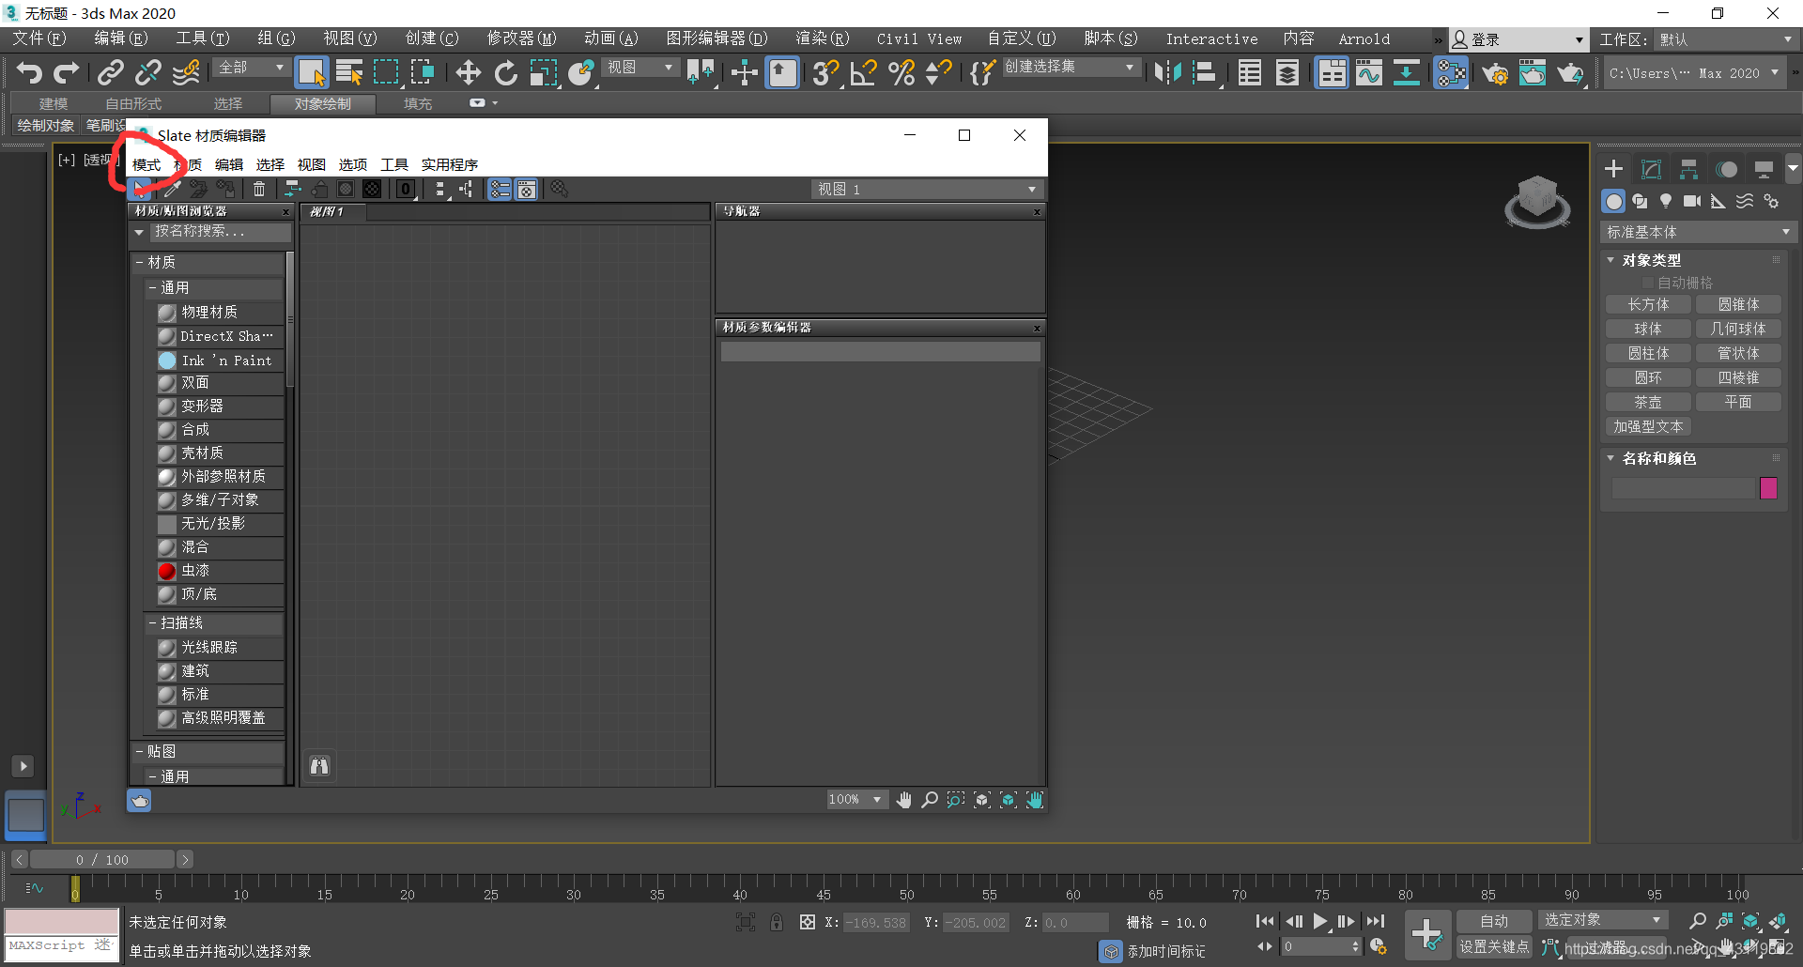Select the Unlink Selection icon
1803x967 pixels.
pos(147,72)
